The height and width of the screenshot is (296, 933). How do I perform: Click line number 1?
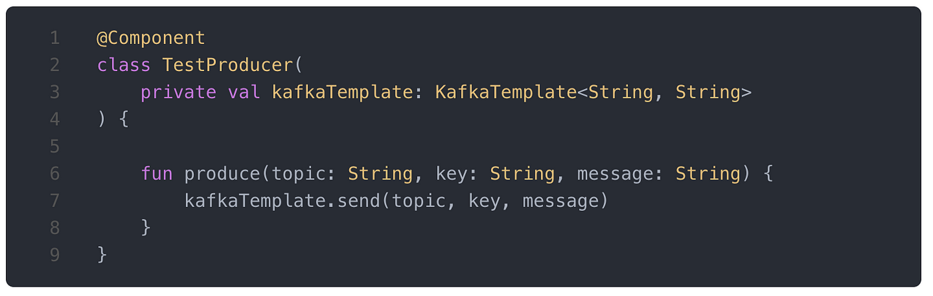pos(55,38)
